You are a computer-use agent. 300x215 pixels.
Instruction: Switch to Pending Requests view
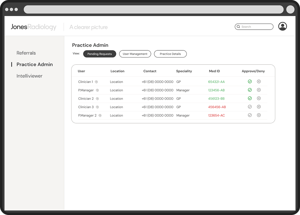(99, 54)
